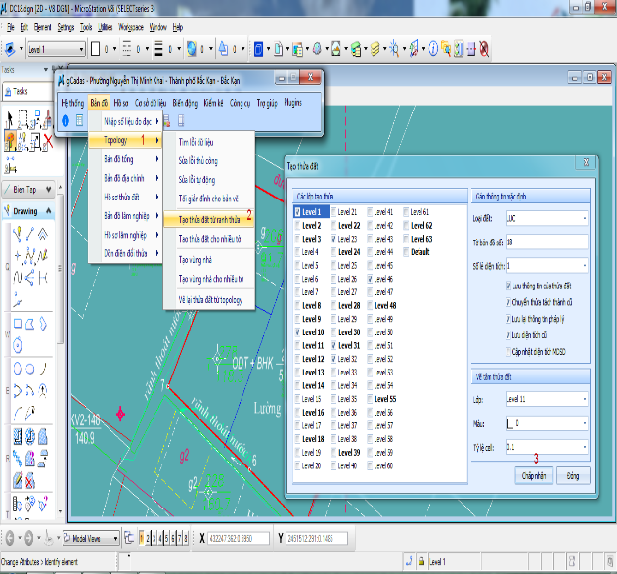Click the back arrow in bottom view toolbar
This screenshot has height=574, width=617.
(x=11, y=538)
